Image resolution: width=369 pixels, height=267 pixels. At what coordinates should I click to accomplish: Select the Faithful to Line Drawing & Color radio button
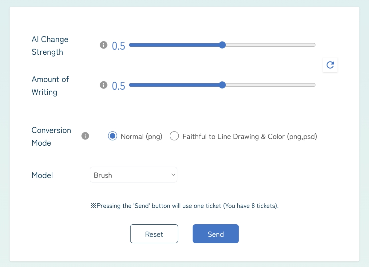click(x=174, y=136)
